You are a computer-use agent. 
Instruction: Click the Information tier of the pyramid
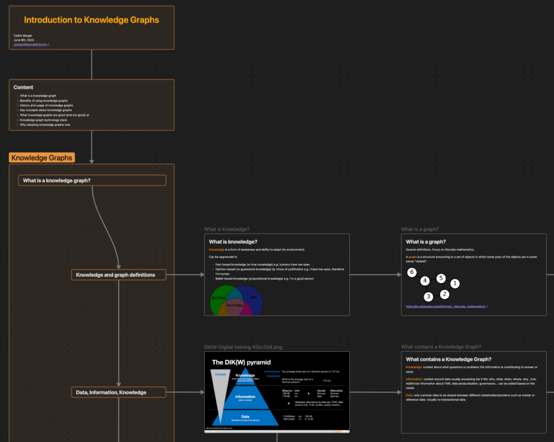245,398
